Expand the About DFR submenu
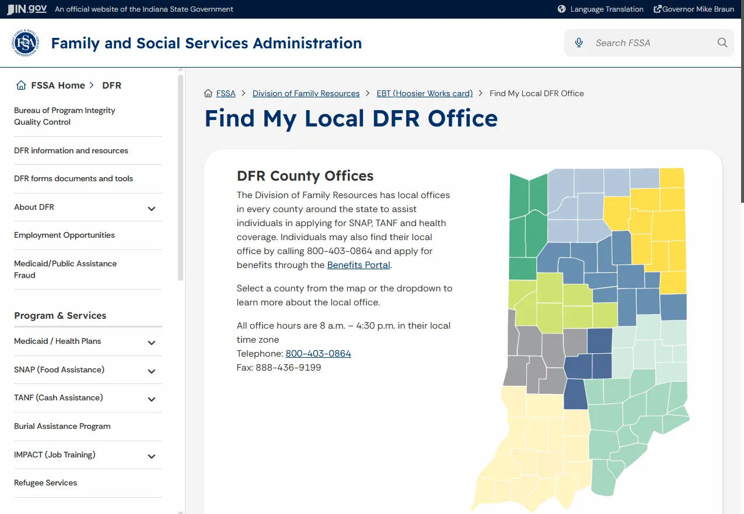This screenshot has height=514, width=744. coord(152,209)
